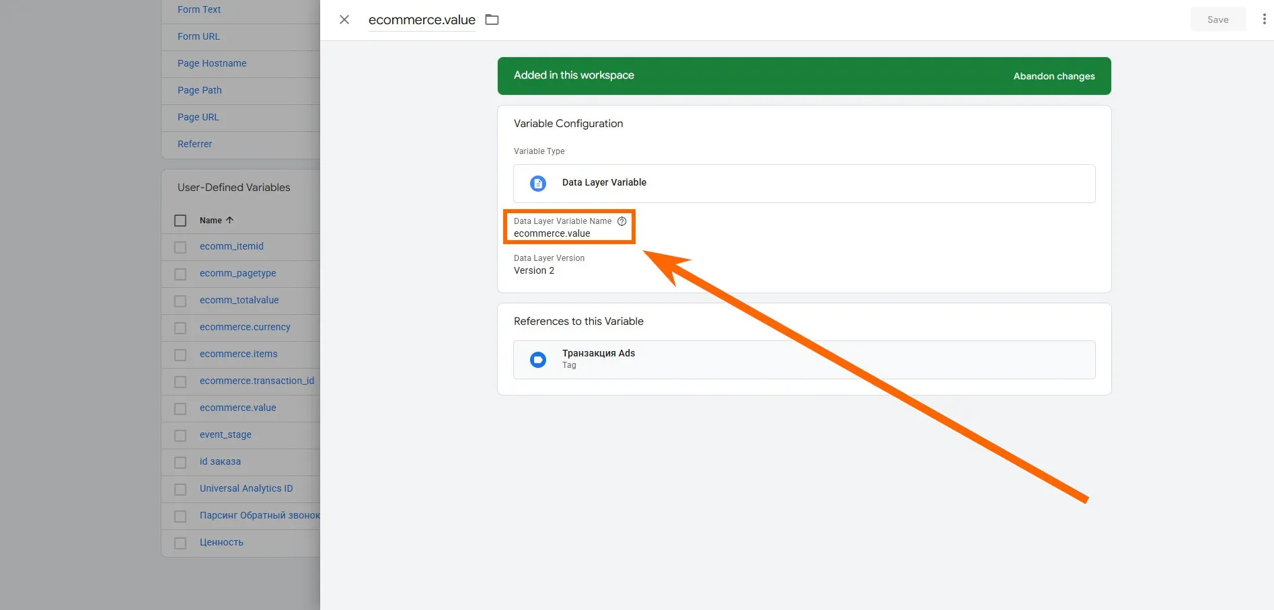This screenshot has height=610, width=1274.
Task: Toggle the select-all checkbox in Name header
Action: coord(180,221)
